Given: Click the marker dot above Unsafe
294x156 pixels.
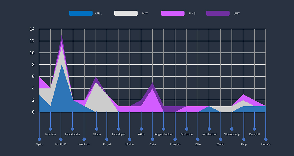Looking at the screenshot, I should tap(266, 139).
